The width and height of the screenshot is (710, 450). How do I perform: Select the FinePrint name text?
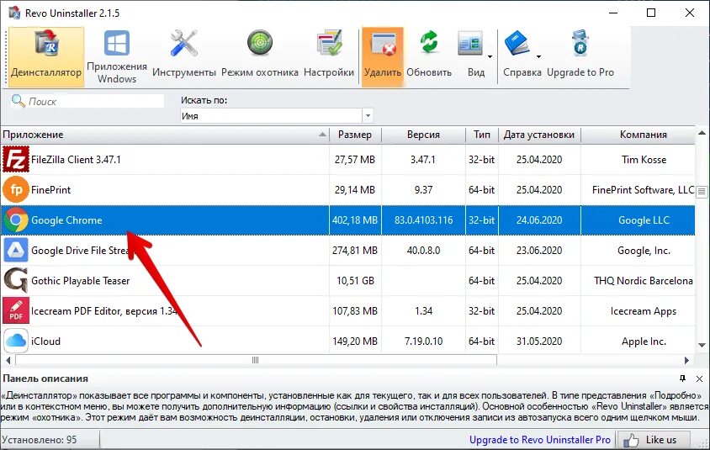(50, 190)
